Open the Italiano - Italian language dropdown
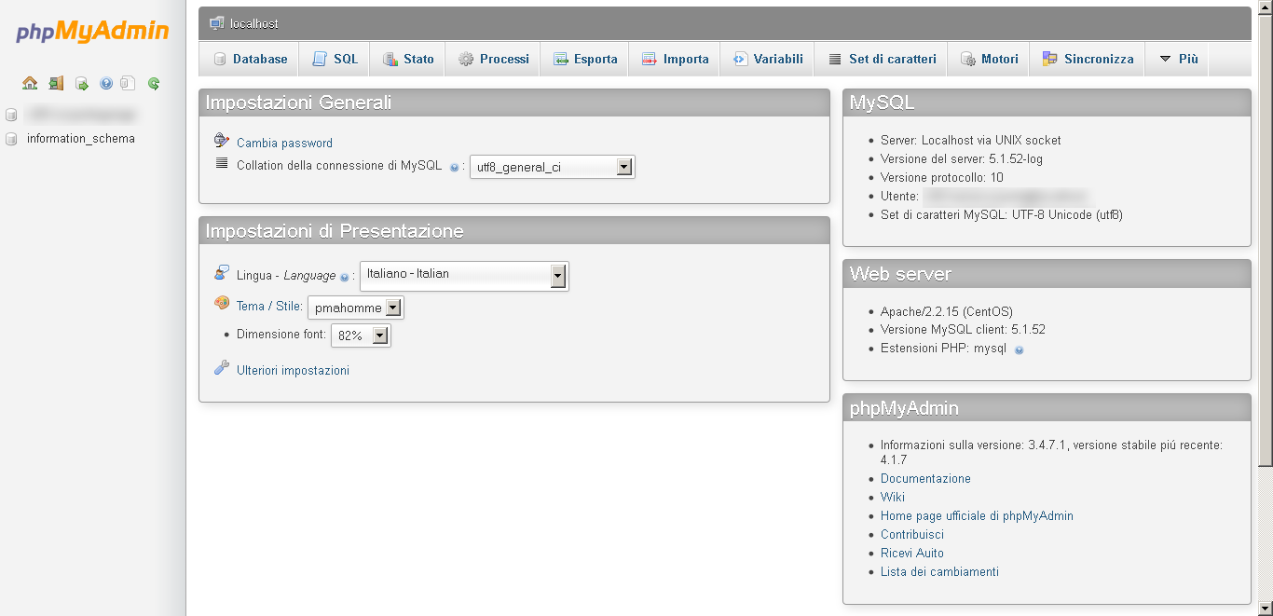 click(464, 276)
